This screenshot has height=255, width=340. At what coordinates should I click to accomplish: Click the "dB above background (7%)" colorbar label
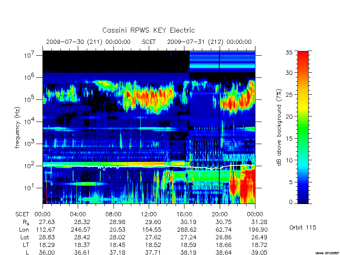click(x=279, y=127)
